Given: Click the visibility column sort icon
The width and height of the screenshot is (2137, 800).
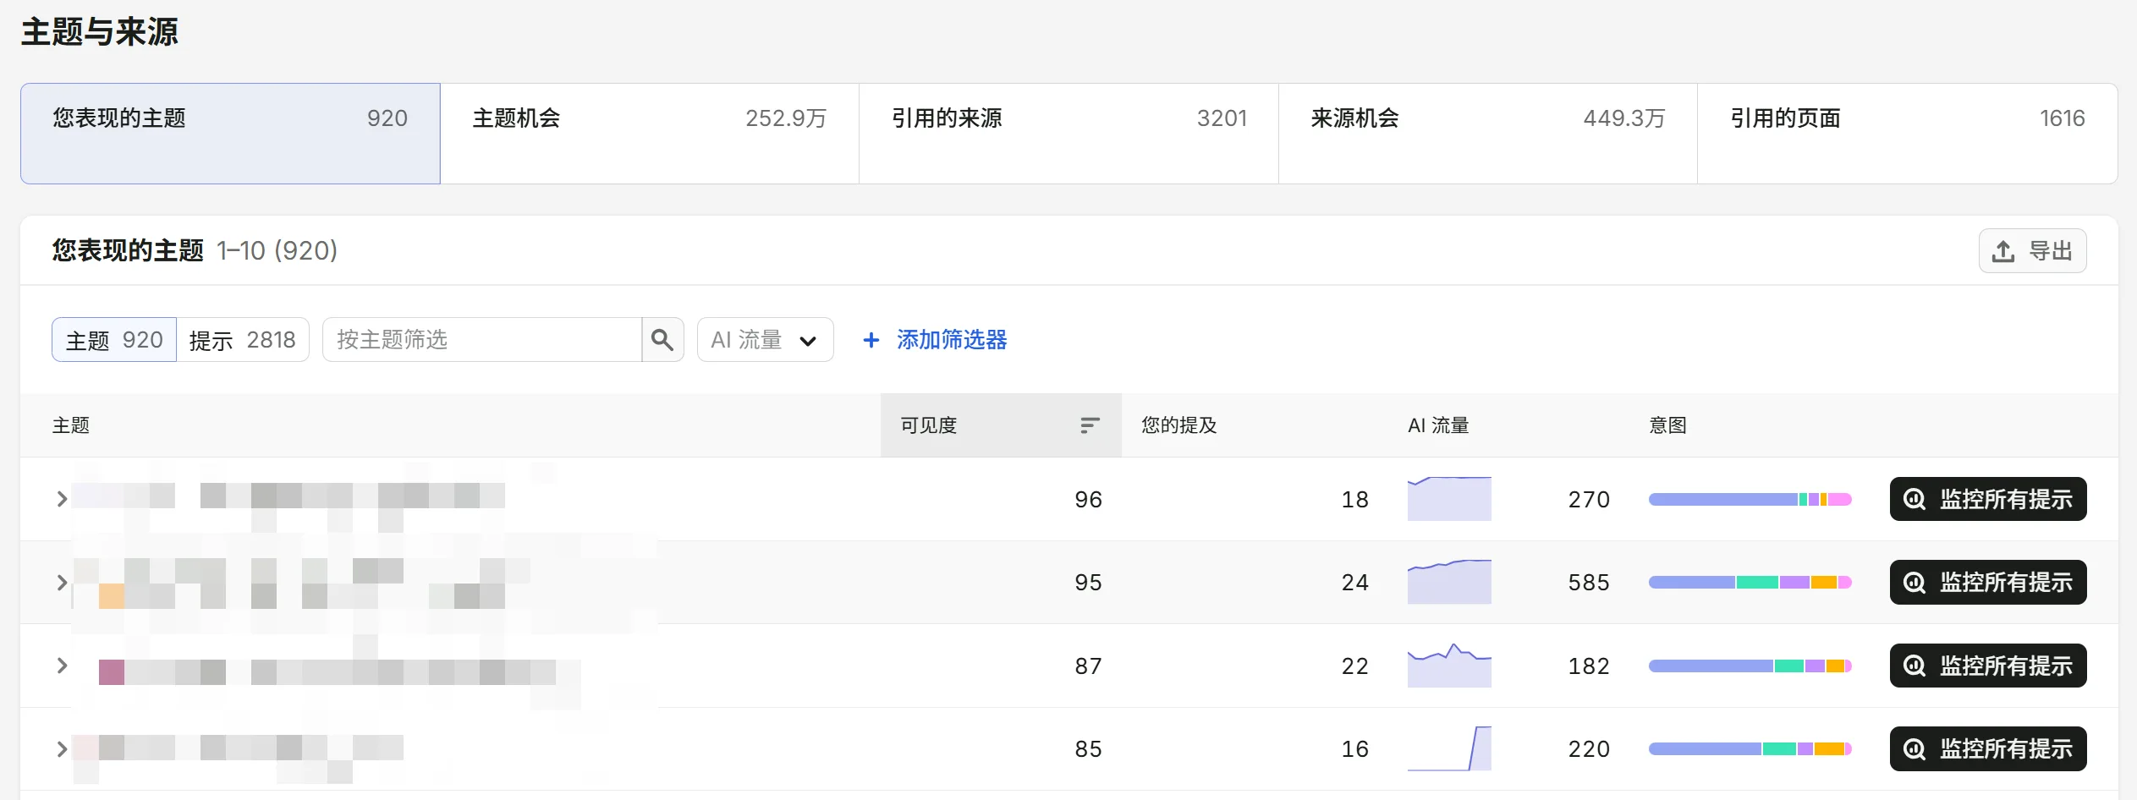Looking at the screenshot, I should pos(1090,425).
